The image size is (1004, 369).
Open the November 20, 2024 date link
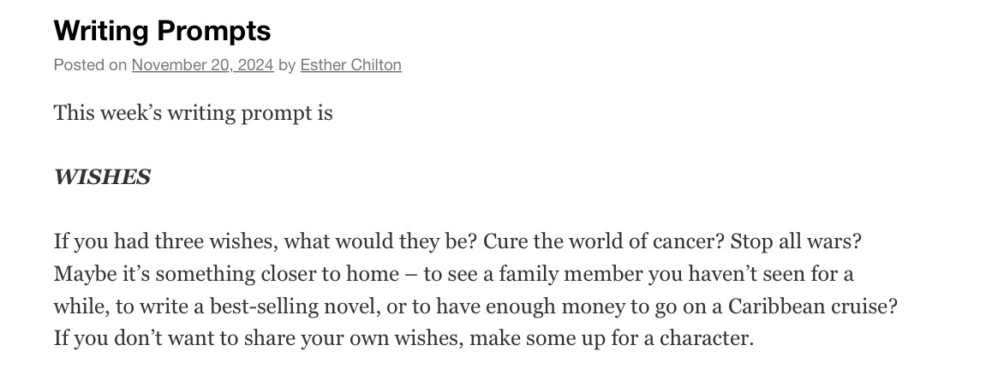[x=202, y=65]
